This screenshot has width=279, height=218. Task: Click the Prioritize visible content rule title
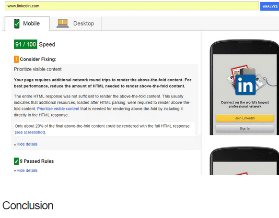38,69
